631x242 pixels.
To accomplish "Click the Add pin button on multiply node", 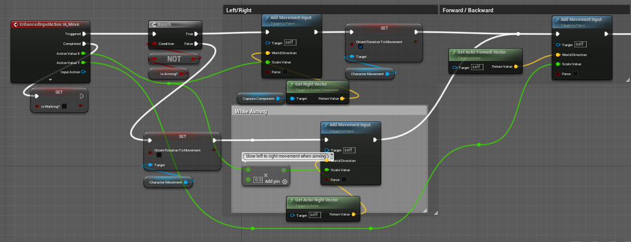I will (x=276, y=182).
